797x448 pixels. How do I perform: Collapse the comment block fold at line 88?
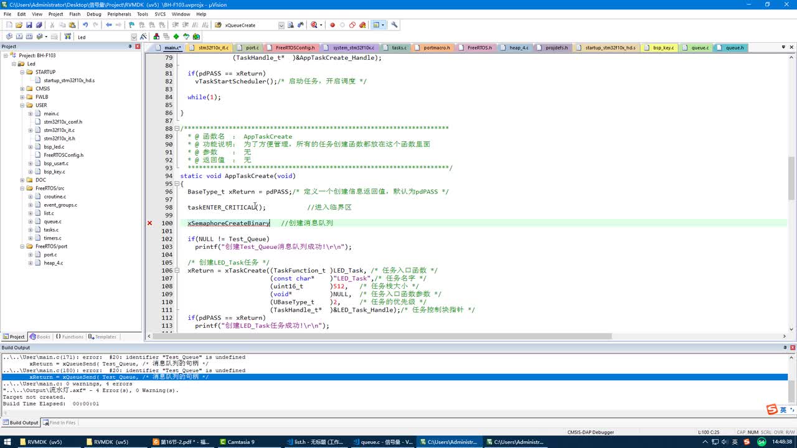pyautogui.click(x=177, y=128)
